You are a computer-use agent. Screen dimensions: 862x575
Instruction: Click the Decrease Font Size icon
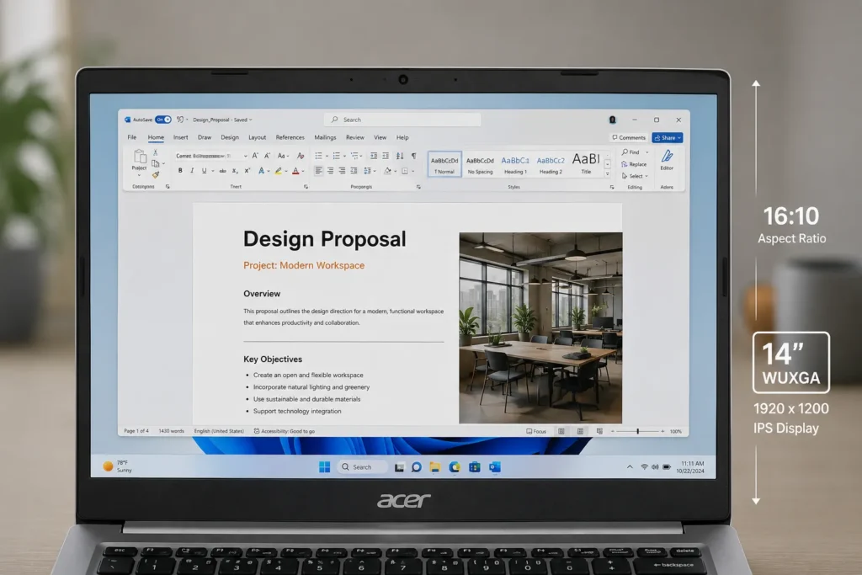point(267,156)
